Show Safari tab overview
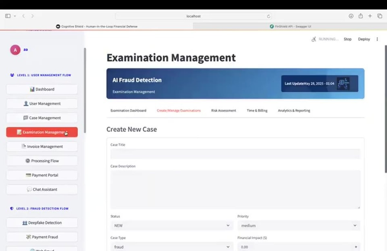The height and width of the screenshot is (251, 387). click(x=380, y=16)
